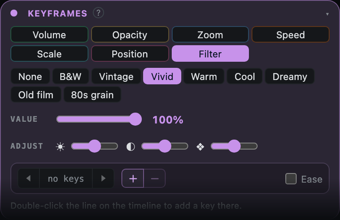The height and width of the screenshot is (220, 340).
Task: Toggle the purple Keyframes enable dot
Action: [x=14, y=13]
